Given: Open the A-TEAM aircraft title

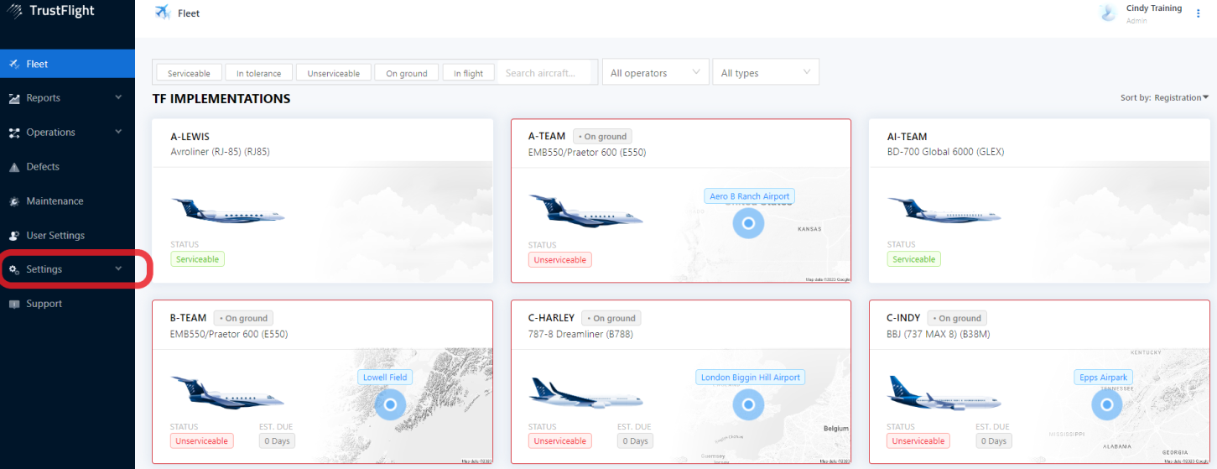Looking at the screenshot, I should pyautogui.click(x=547, y=137).
